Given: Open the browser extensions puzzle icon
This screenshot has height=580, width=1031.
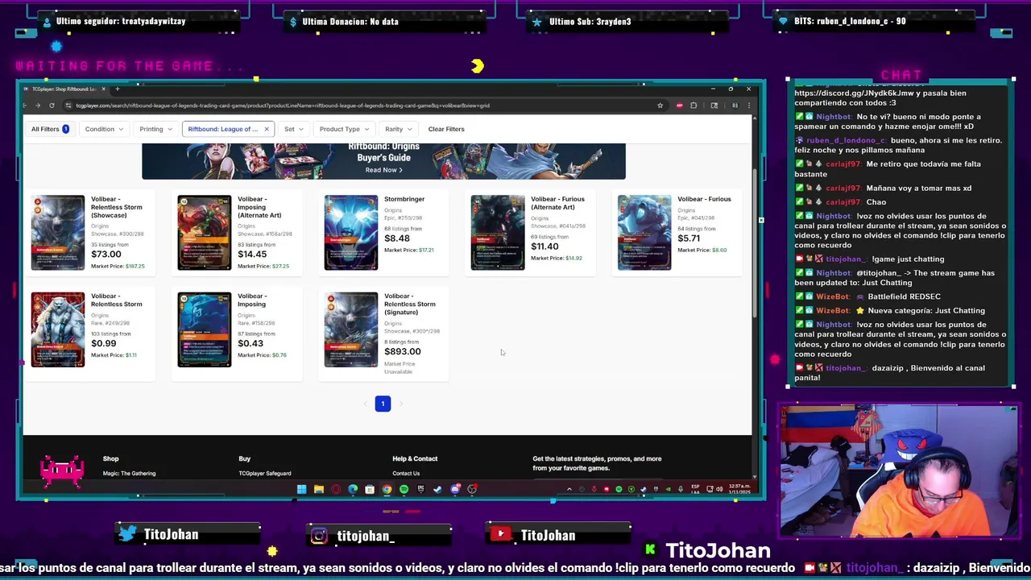Looking at the screenshot, I should [x=694, y=106].
